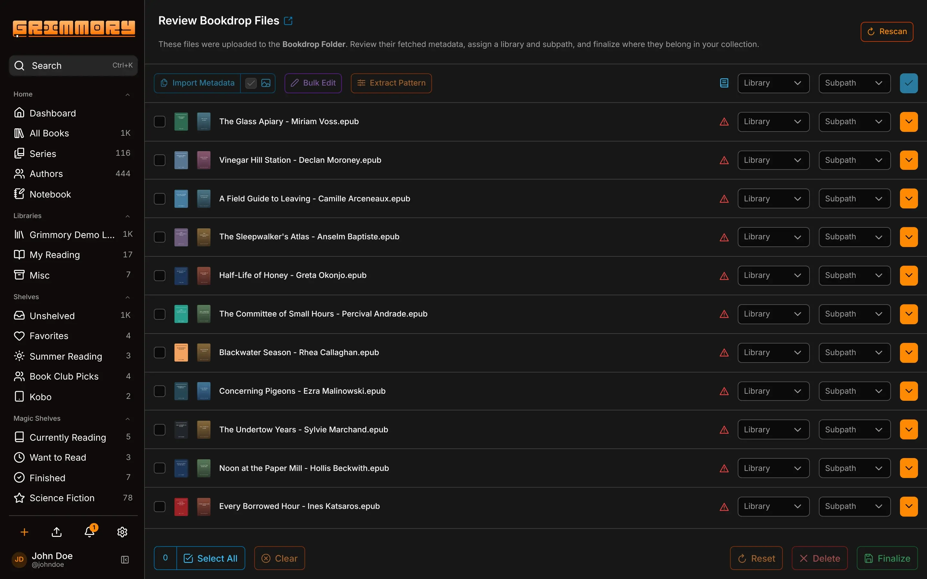Expand The Committee of Small Hours row details
The height and width of the screenshot is (579, 927).
pos(909,314)
